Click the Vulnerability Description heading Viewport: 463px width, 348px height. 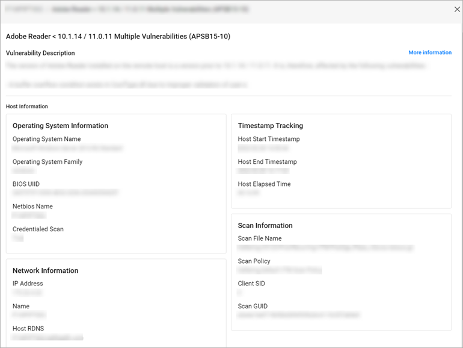pyautogui.click(x=40, y=53)
